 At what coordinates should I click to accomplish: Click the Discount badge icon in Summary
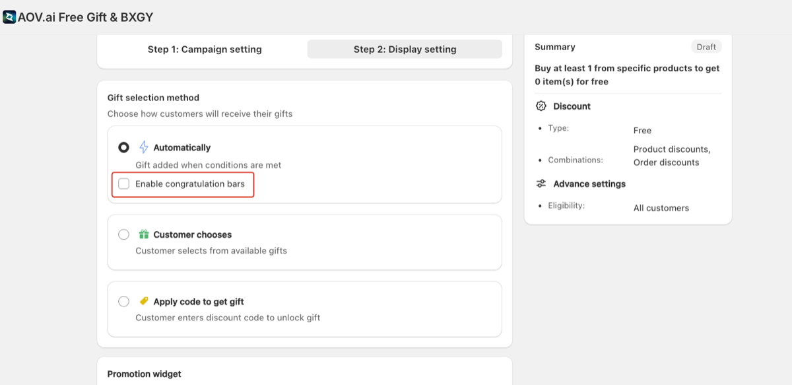[541, 106]
